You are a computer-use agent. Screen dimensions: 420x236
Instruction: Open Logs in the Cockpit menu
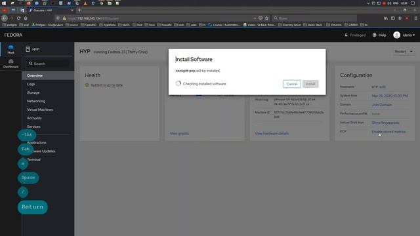(x=31, y=84)
